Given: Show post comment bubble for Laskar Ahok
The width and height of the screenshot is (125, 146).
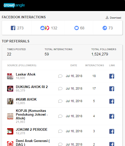Looking at the screenshot, I should pyautogui.click(x=60, y=76).
